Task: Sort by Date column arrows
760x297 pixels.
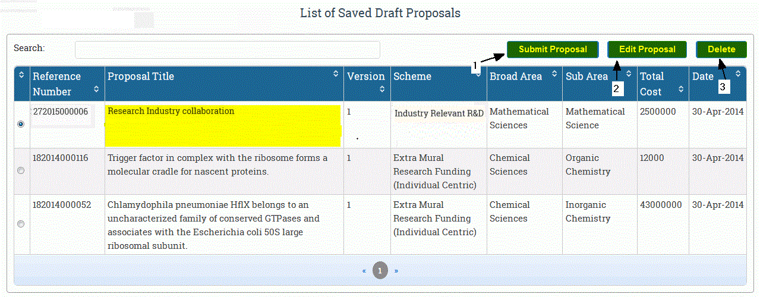Action: 738,74
